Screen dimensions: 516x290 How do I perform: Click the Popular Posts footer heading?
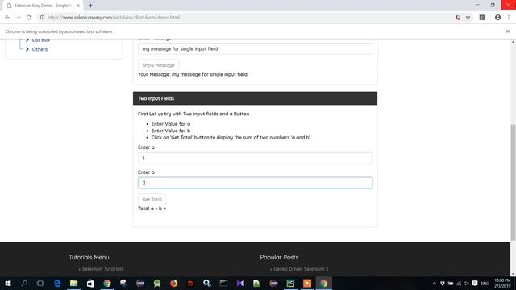279,258
